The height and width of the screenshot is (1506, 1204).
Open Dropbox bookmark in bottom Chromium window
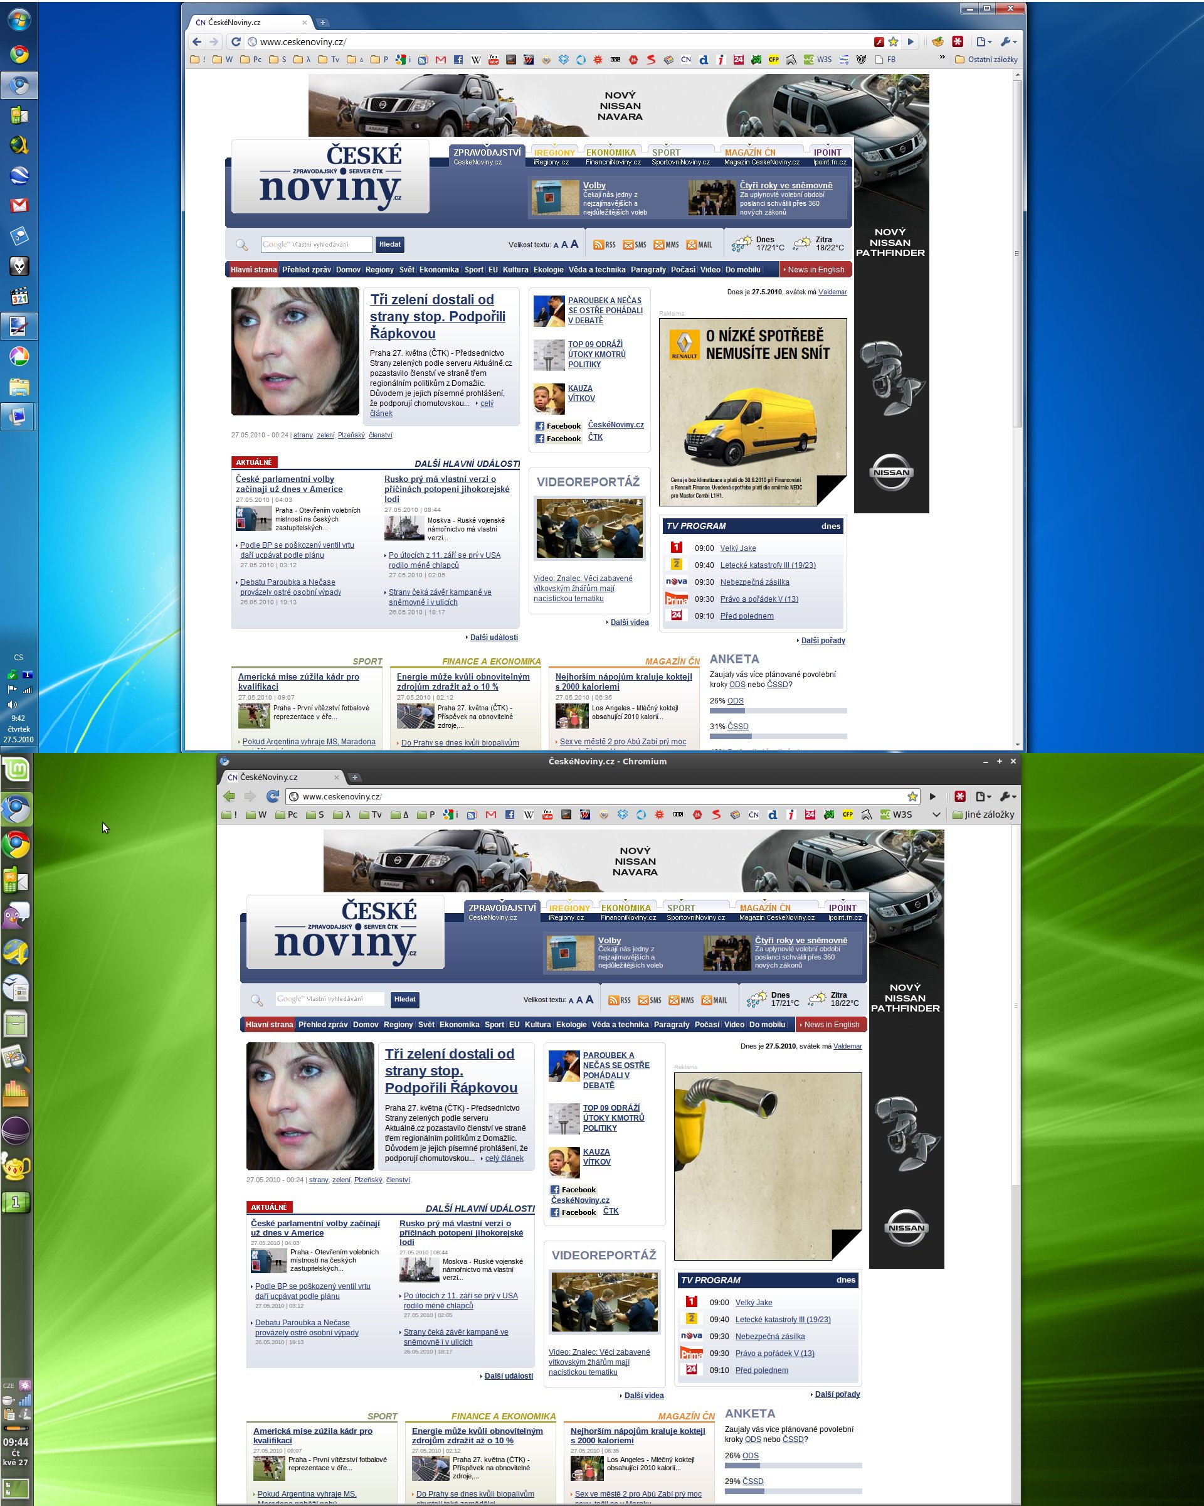coord(623,814)
